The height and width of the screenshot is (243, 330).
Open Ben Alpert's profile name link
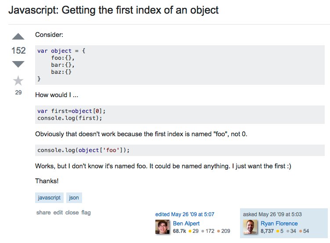tap(186, 223)
